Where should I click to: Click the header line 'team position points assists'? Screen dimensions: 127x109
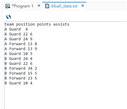37,24
